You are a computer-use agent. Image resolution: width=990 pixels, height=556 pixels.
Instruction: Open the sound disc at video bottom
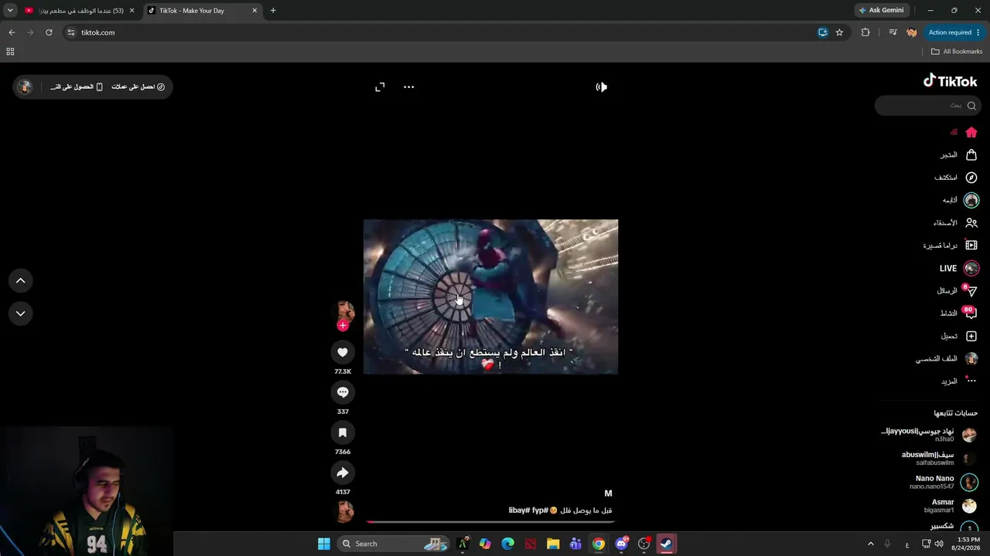(344, 511)
